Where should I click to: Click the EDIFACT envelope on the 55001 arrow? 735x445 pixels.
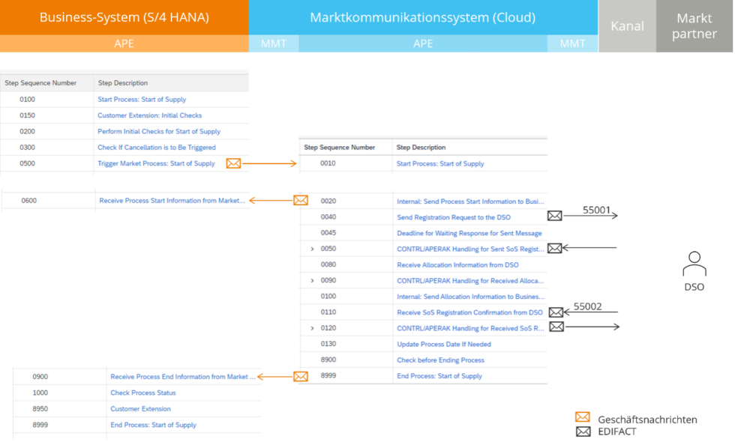tap(555, 215)
